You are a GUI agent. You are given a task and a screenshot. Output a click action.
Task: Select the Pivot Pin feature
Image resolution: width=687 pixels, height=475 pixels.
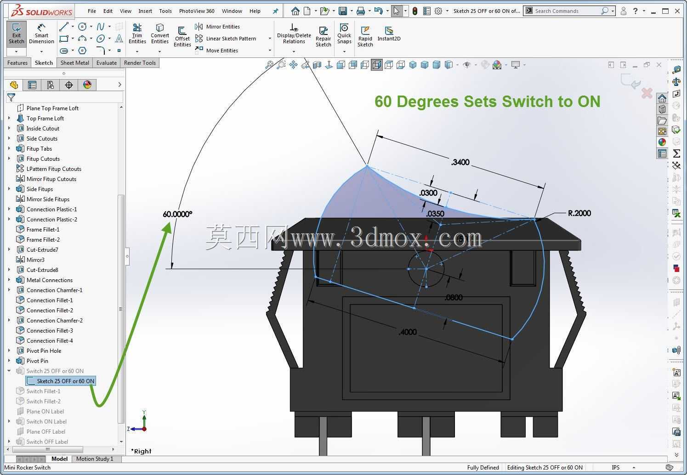pos(37,361)
